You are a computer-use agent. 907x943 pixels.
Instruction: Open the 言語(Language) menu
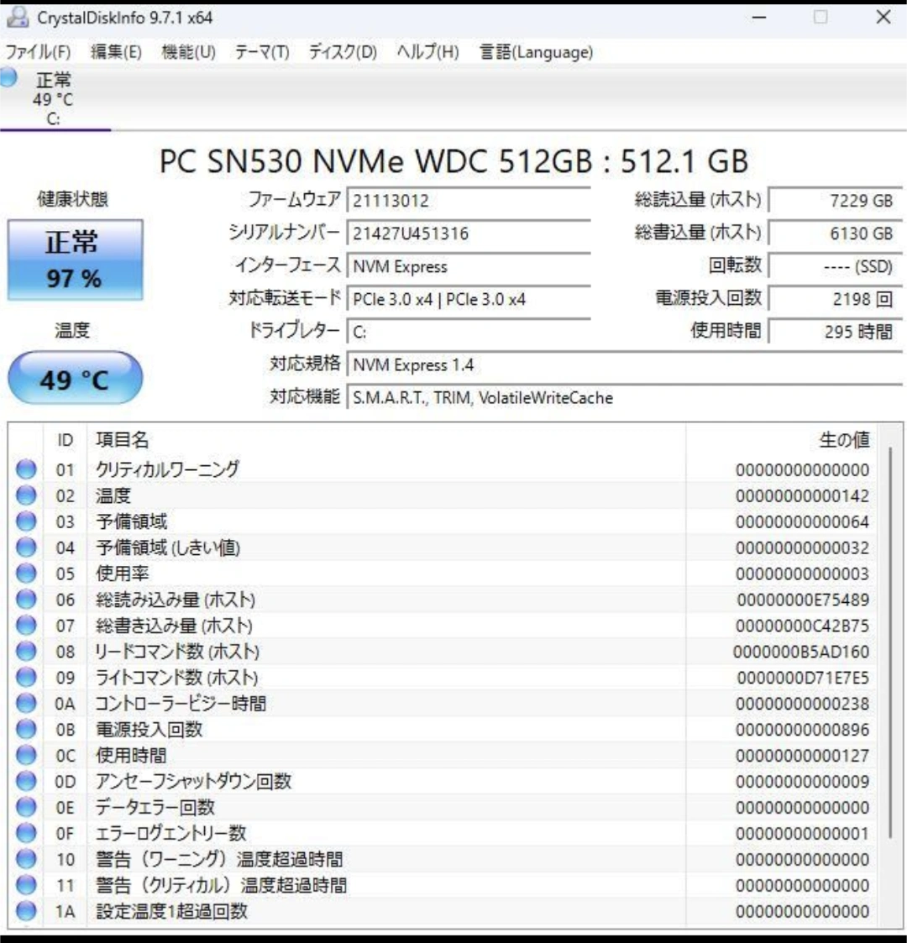pyautogui.click(x=536, y=52)
